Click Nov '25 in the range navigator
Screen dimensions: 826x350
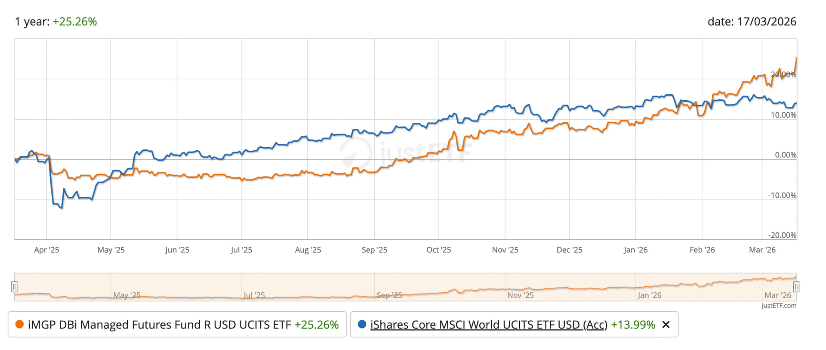520,295
